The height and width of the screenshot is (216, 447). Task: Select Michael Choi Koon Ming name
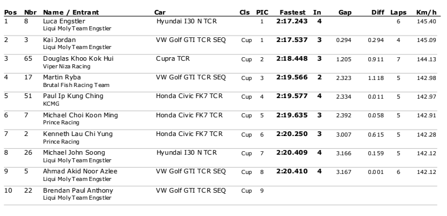[81, 115]
